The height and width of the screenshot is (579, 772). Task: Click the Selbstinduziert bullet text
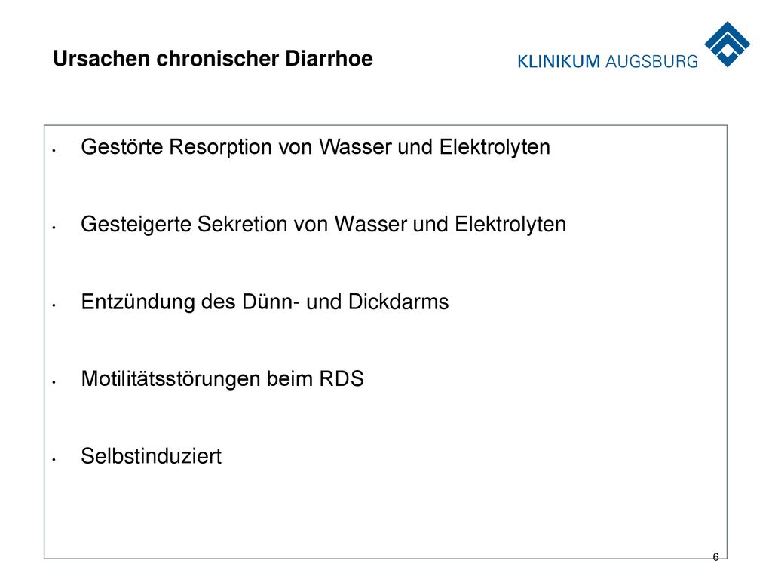151,456
